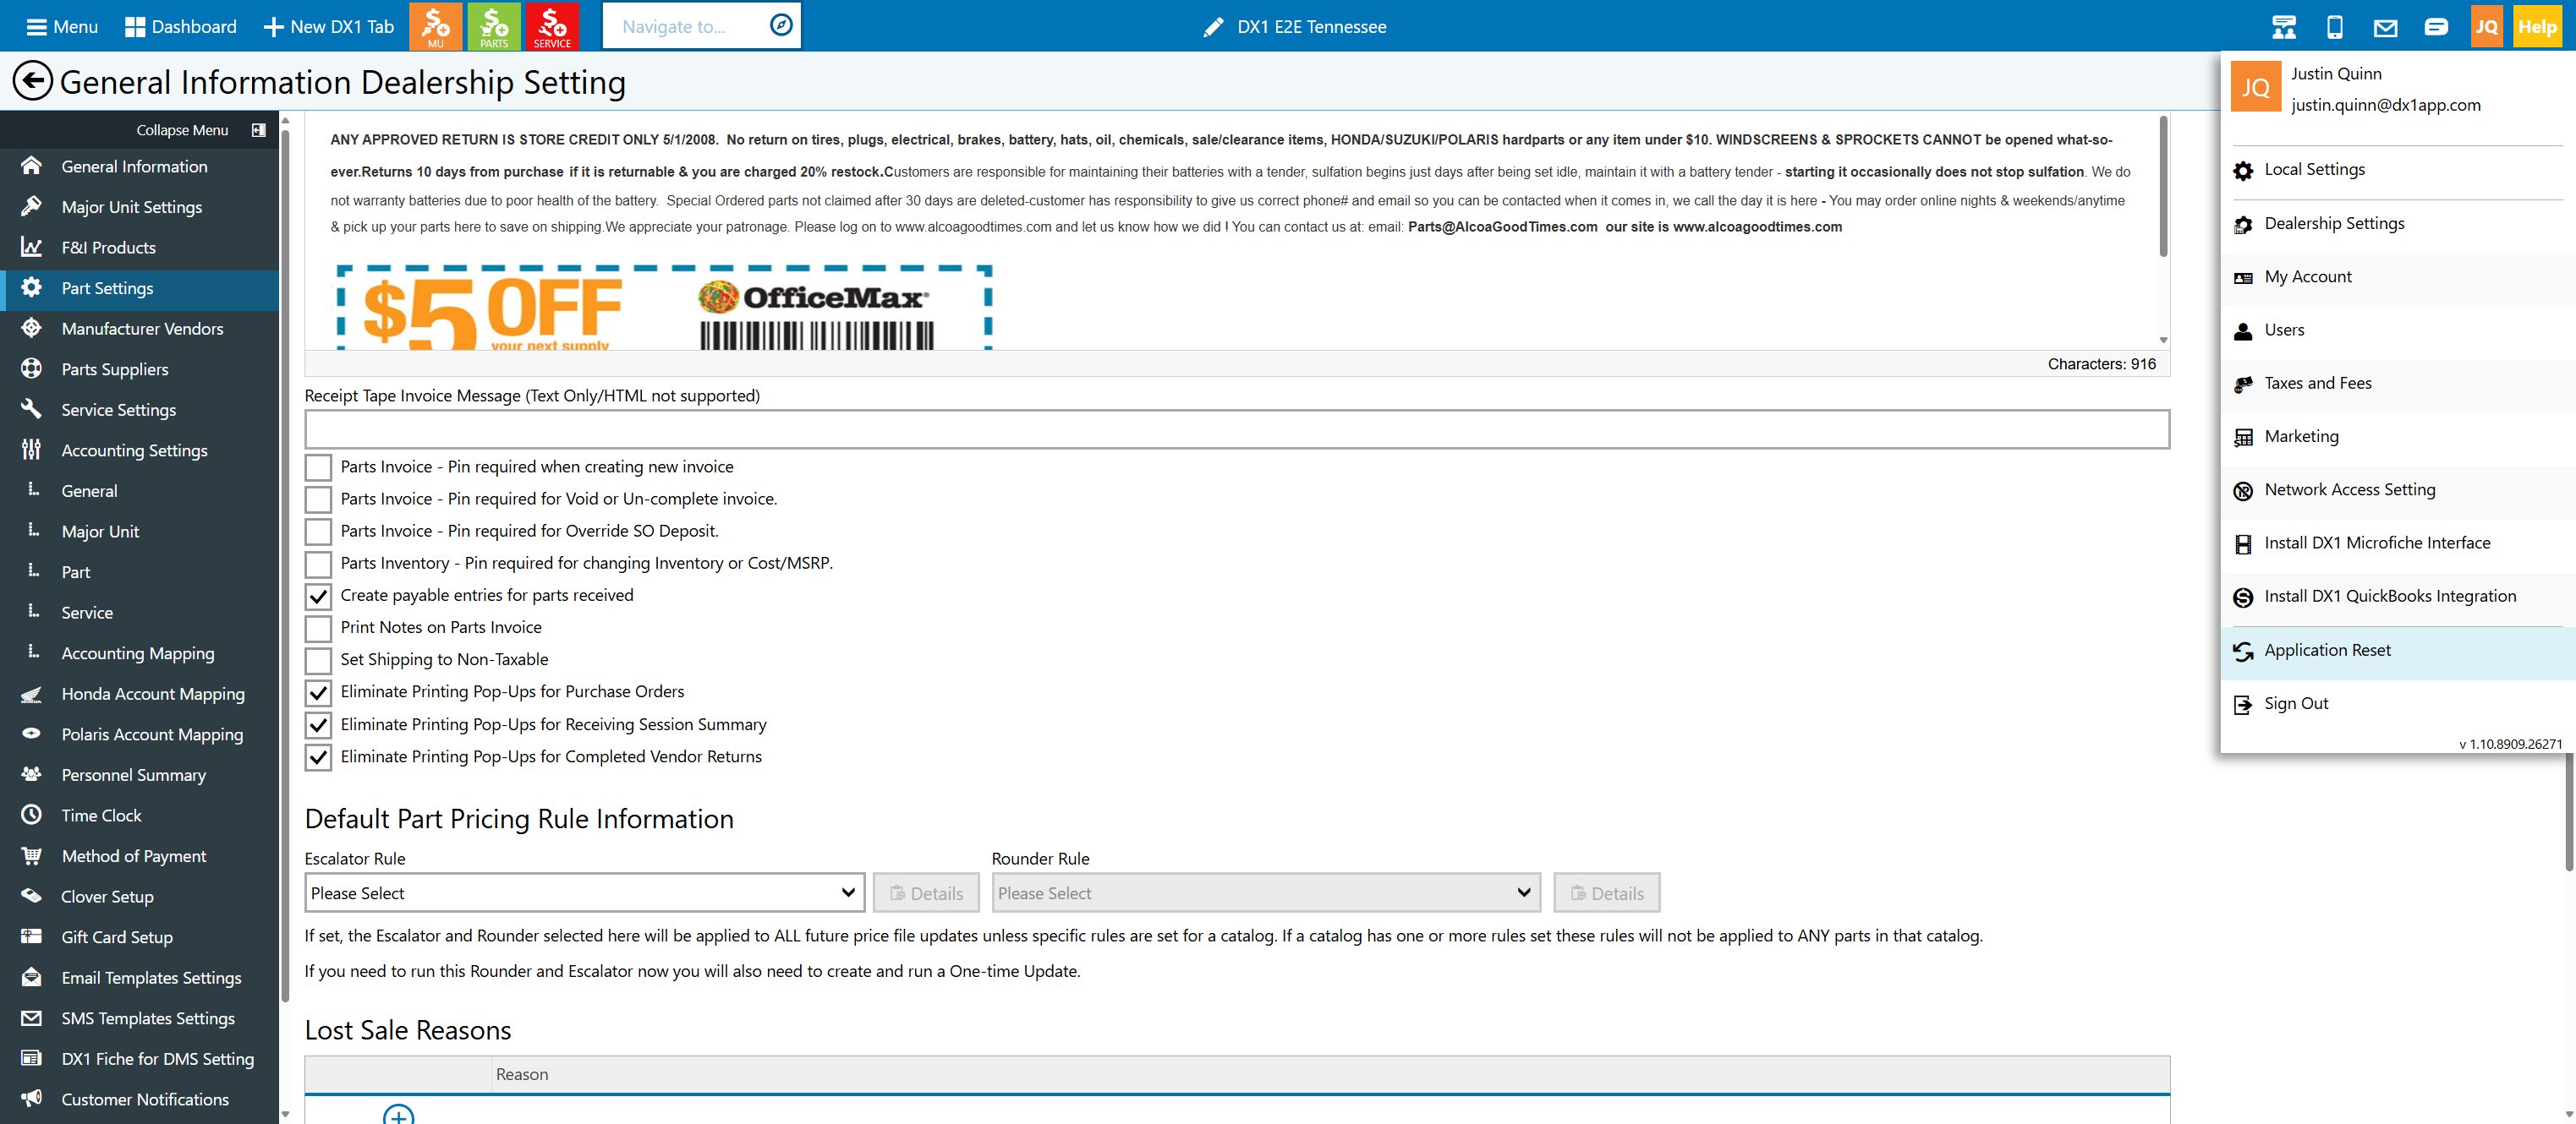Click the add circle icon under Lost Sale Reasons

[x=399, y=1113]
